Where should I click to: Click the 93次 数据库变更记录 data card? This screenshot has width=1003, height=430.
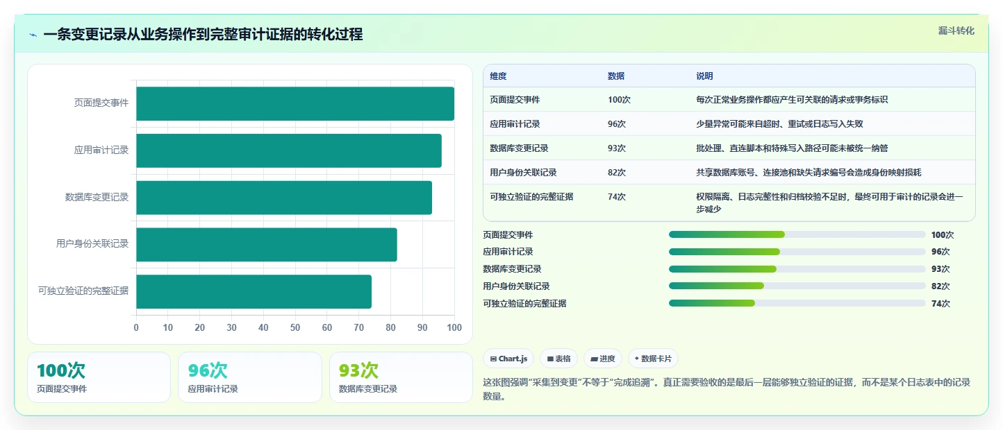point(401,377)
